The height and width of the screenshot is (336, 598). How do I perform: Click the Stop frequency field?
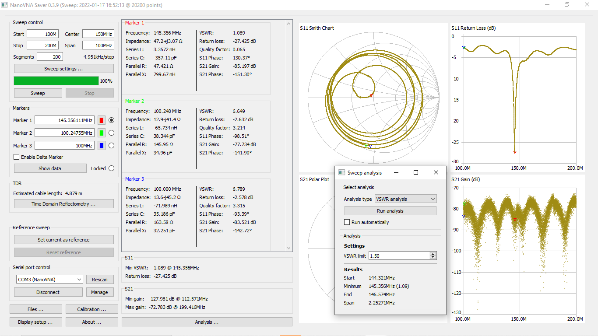(42, 45)
